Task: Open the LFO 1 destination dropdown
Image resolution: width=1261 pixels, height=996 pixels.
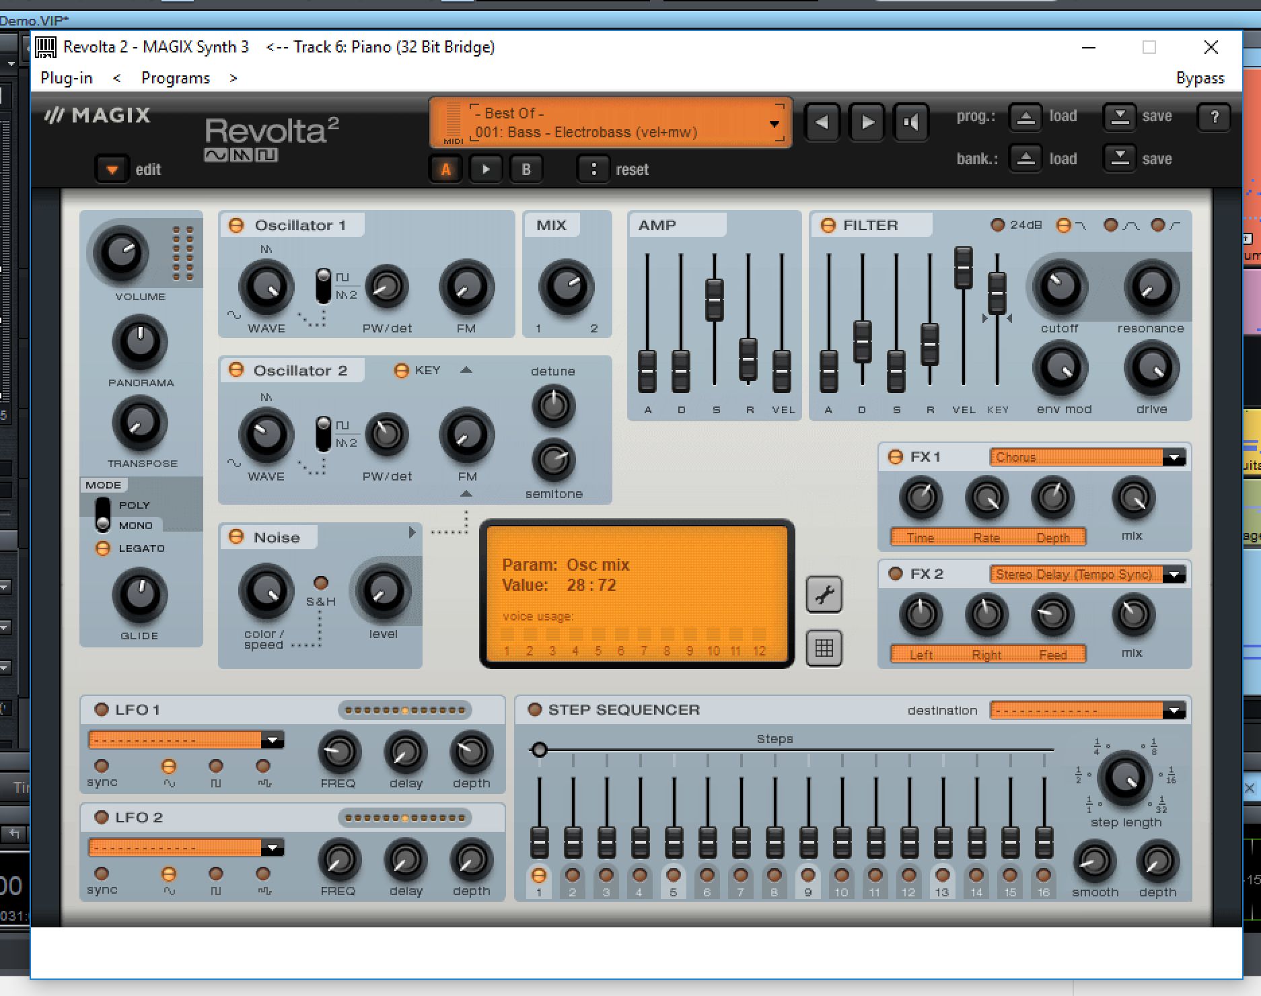Action: pos(273,740)
